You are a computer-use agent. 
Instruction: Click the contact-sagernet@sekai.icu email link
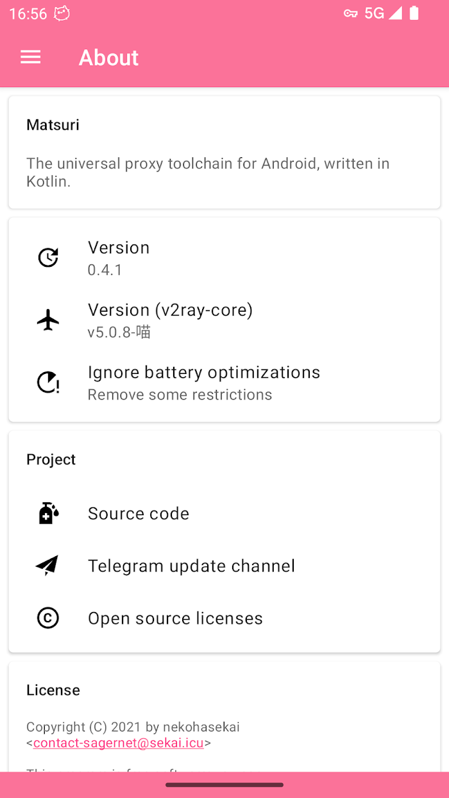(119, 743)
